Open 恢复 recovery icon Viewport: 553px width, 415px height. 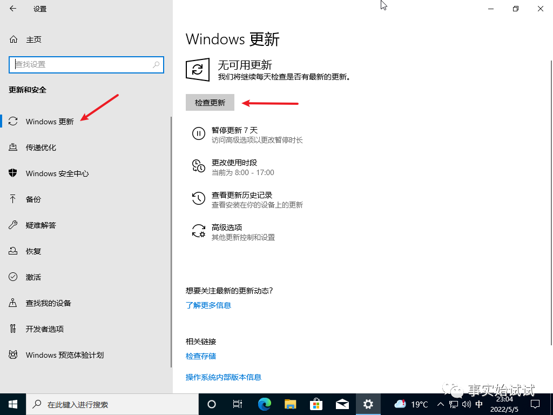13,251
